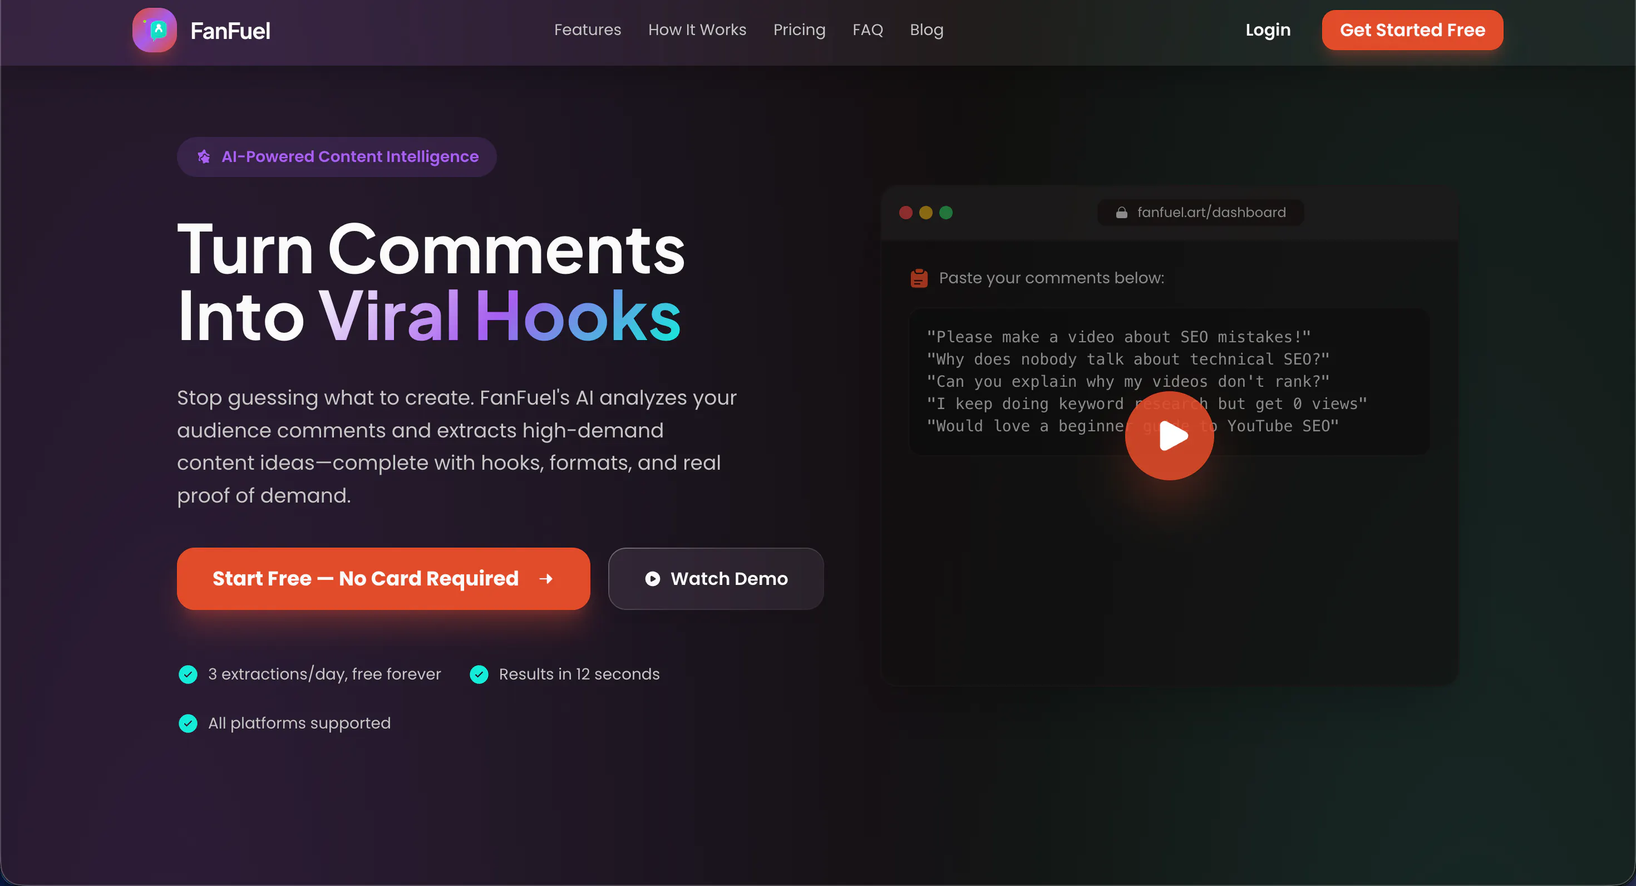The height and width of the screenshot is (886, 1636).
Task: Click Start Free — No Card Required
Action: [x=383, y=579]
